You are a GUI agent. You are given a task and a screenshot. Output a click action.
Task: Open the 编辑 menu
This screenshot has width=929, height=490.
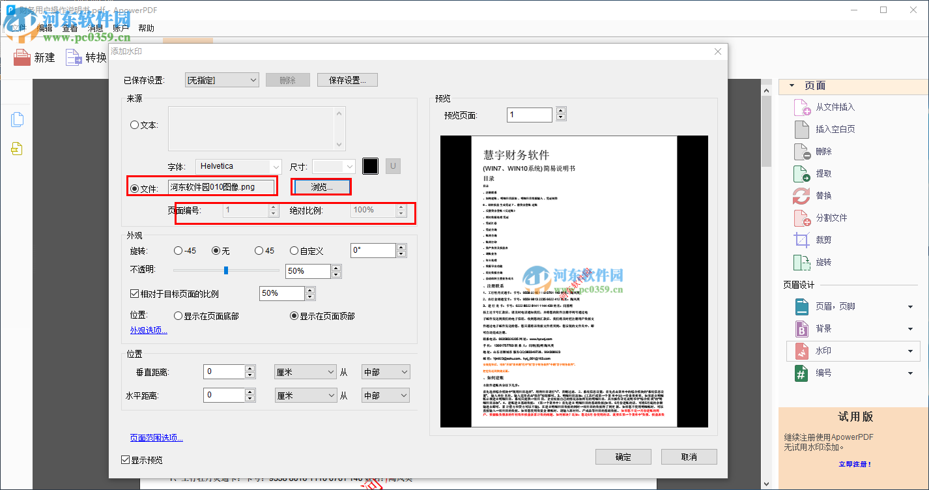click(44, 28)
